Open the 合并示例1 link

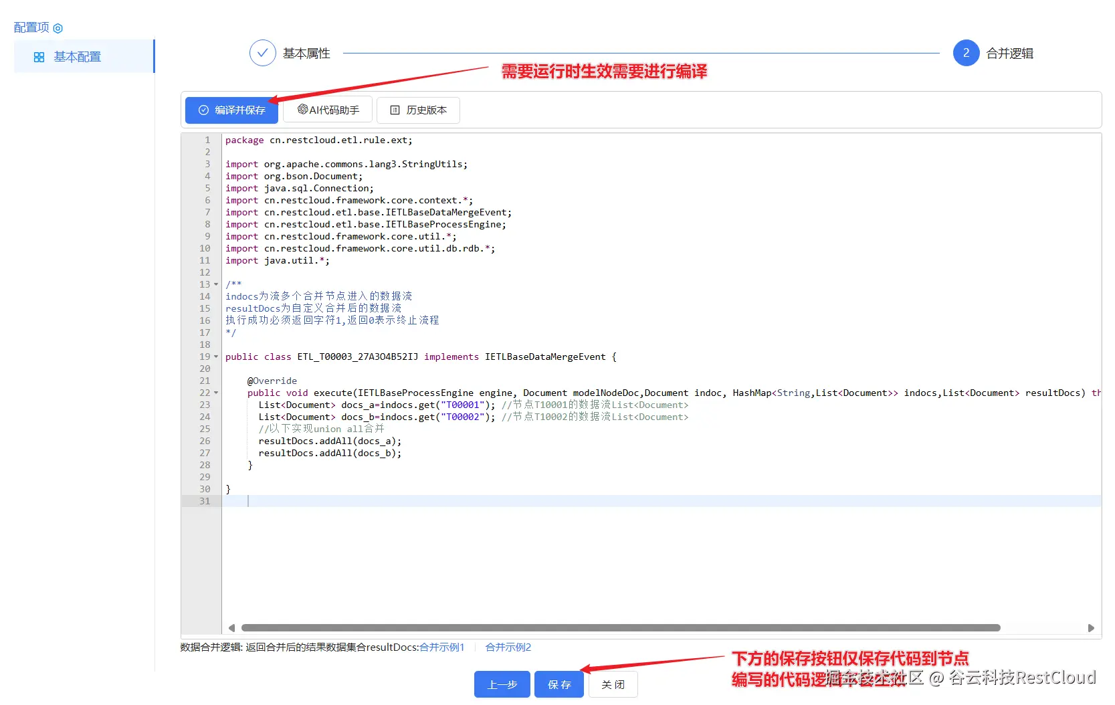[x=441, y=647]
